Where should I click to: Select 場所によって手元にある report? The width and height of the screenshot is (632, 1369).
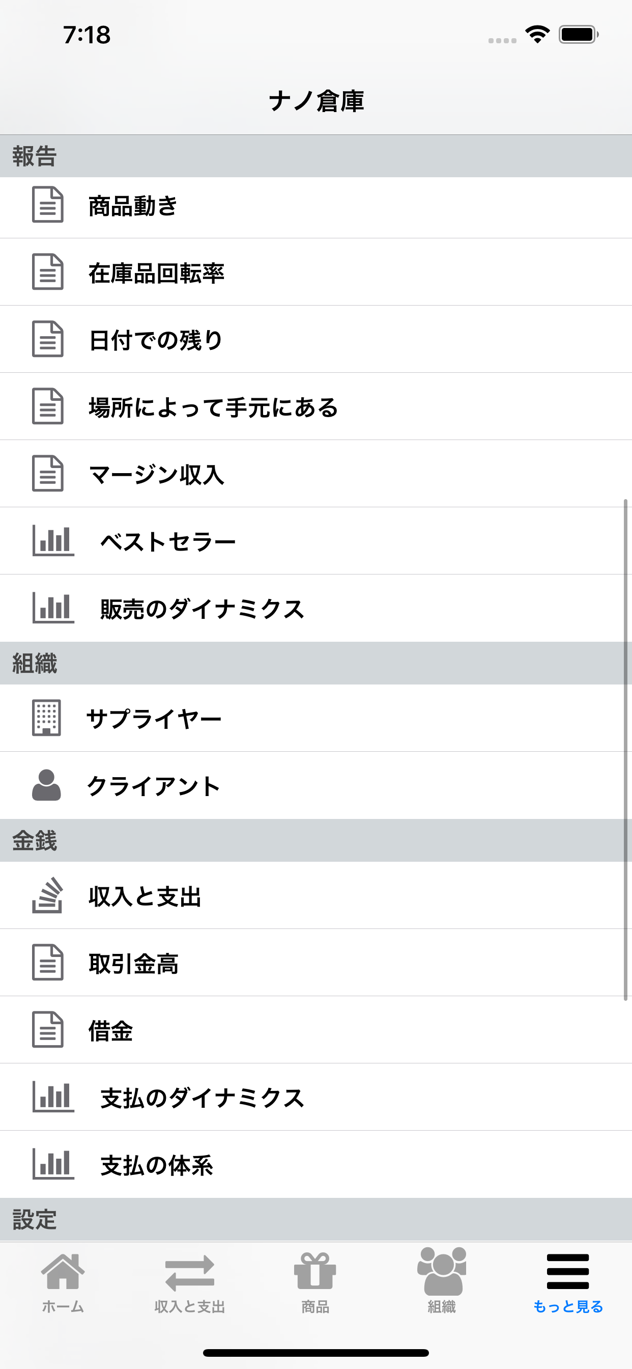click(316, 406)
